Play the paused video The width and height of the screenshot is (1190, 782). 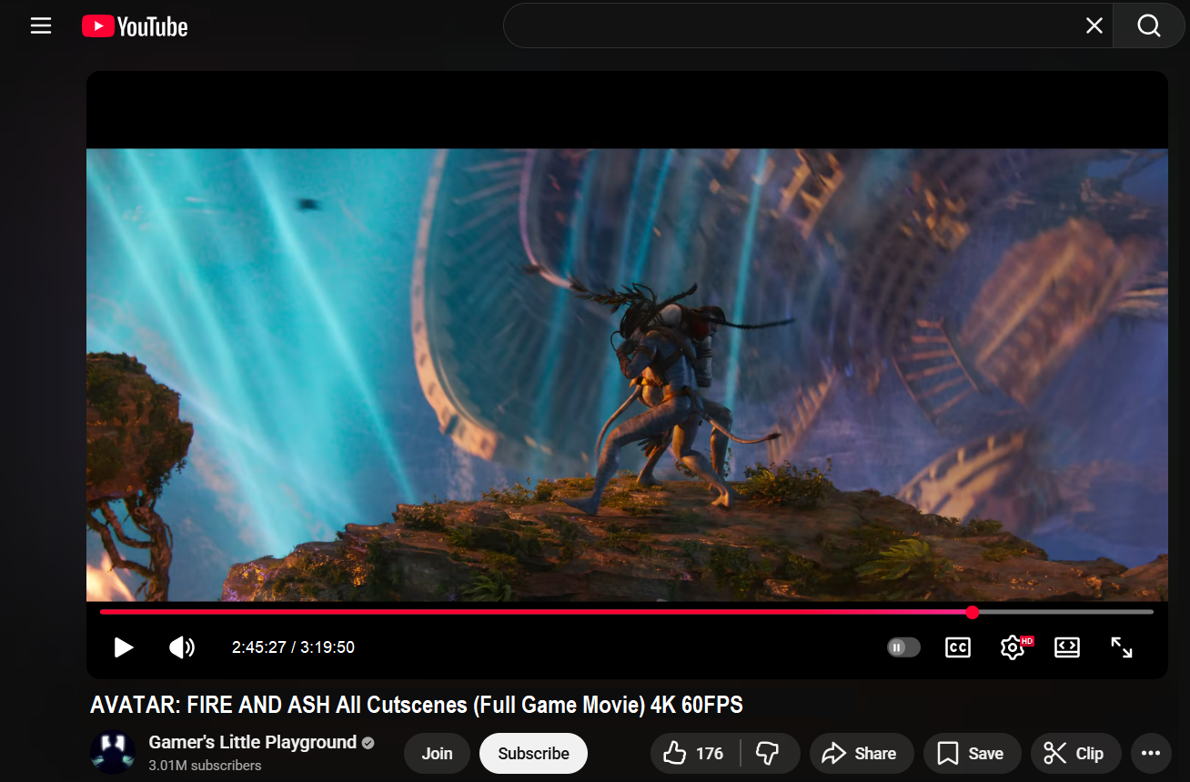pyautogui.click(x=124, y=647)
